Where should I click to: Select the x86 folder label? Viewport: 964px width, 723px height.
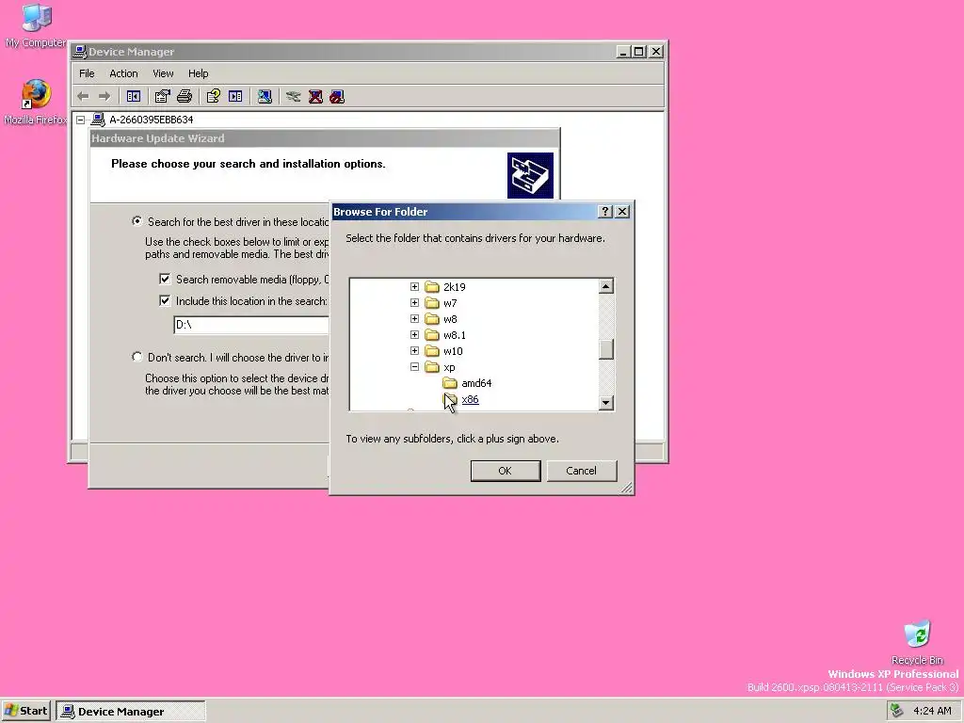point(471,399)
